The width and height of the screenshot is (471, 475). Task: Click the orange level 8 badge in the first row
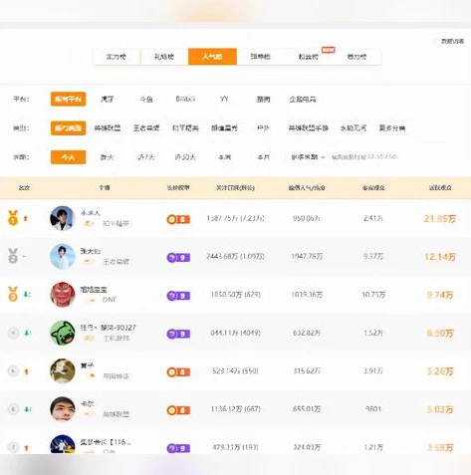pyautogui.click(x=178, y=219)
